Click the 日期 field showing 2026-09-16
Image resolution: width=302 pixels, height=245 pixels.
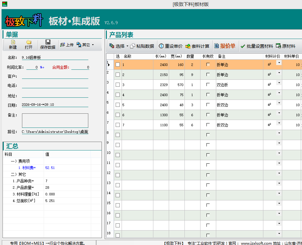[x=55, y=105]
